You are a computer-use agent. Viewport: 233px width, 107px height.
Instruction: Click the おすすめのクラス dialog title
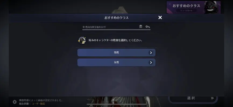[116, 18]
